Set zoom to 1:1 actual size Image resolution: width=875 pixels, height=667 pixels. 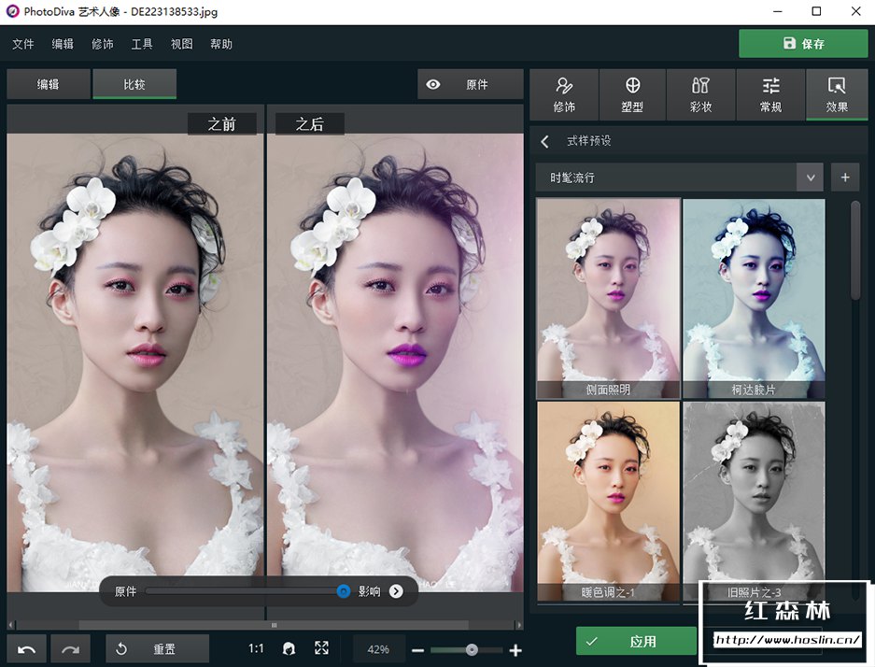256,648
